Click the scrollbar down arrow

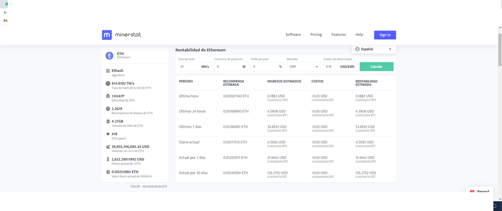click(500, 199)
